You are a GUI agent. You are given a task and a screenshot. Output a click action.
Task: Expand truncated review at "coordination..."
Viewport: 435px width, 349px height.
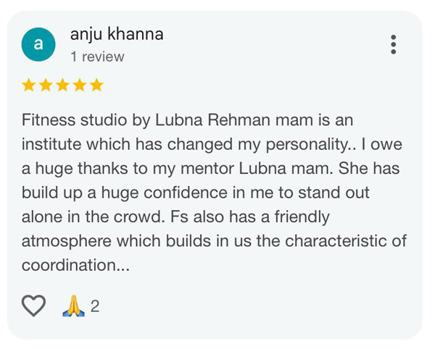coord(76,266)
